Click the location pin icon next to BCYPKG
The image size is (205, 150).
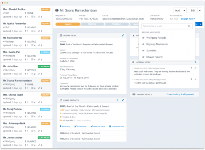[x=26, y=70]
